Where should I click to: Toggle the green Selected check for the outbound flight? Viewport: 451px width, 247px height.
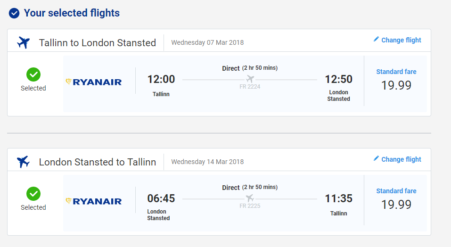[x=33, y=74]
